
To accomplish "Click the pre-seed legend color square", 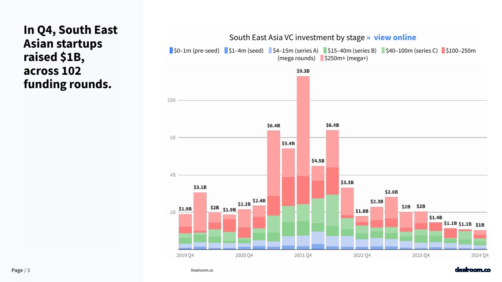I will (171, 51).
